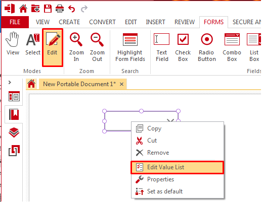This screenshot has width=262, height=202.
Task: Expand the left sidebar chevron
Action: point(10,82)
